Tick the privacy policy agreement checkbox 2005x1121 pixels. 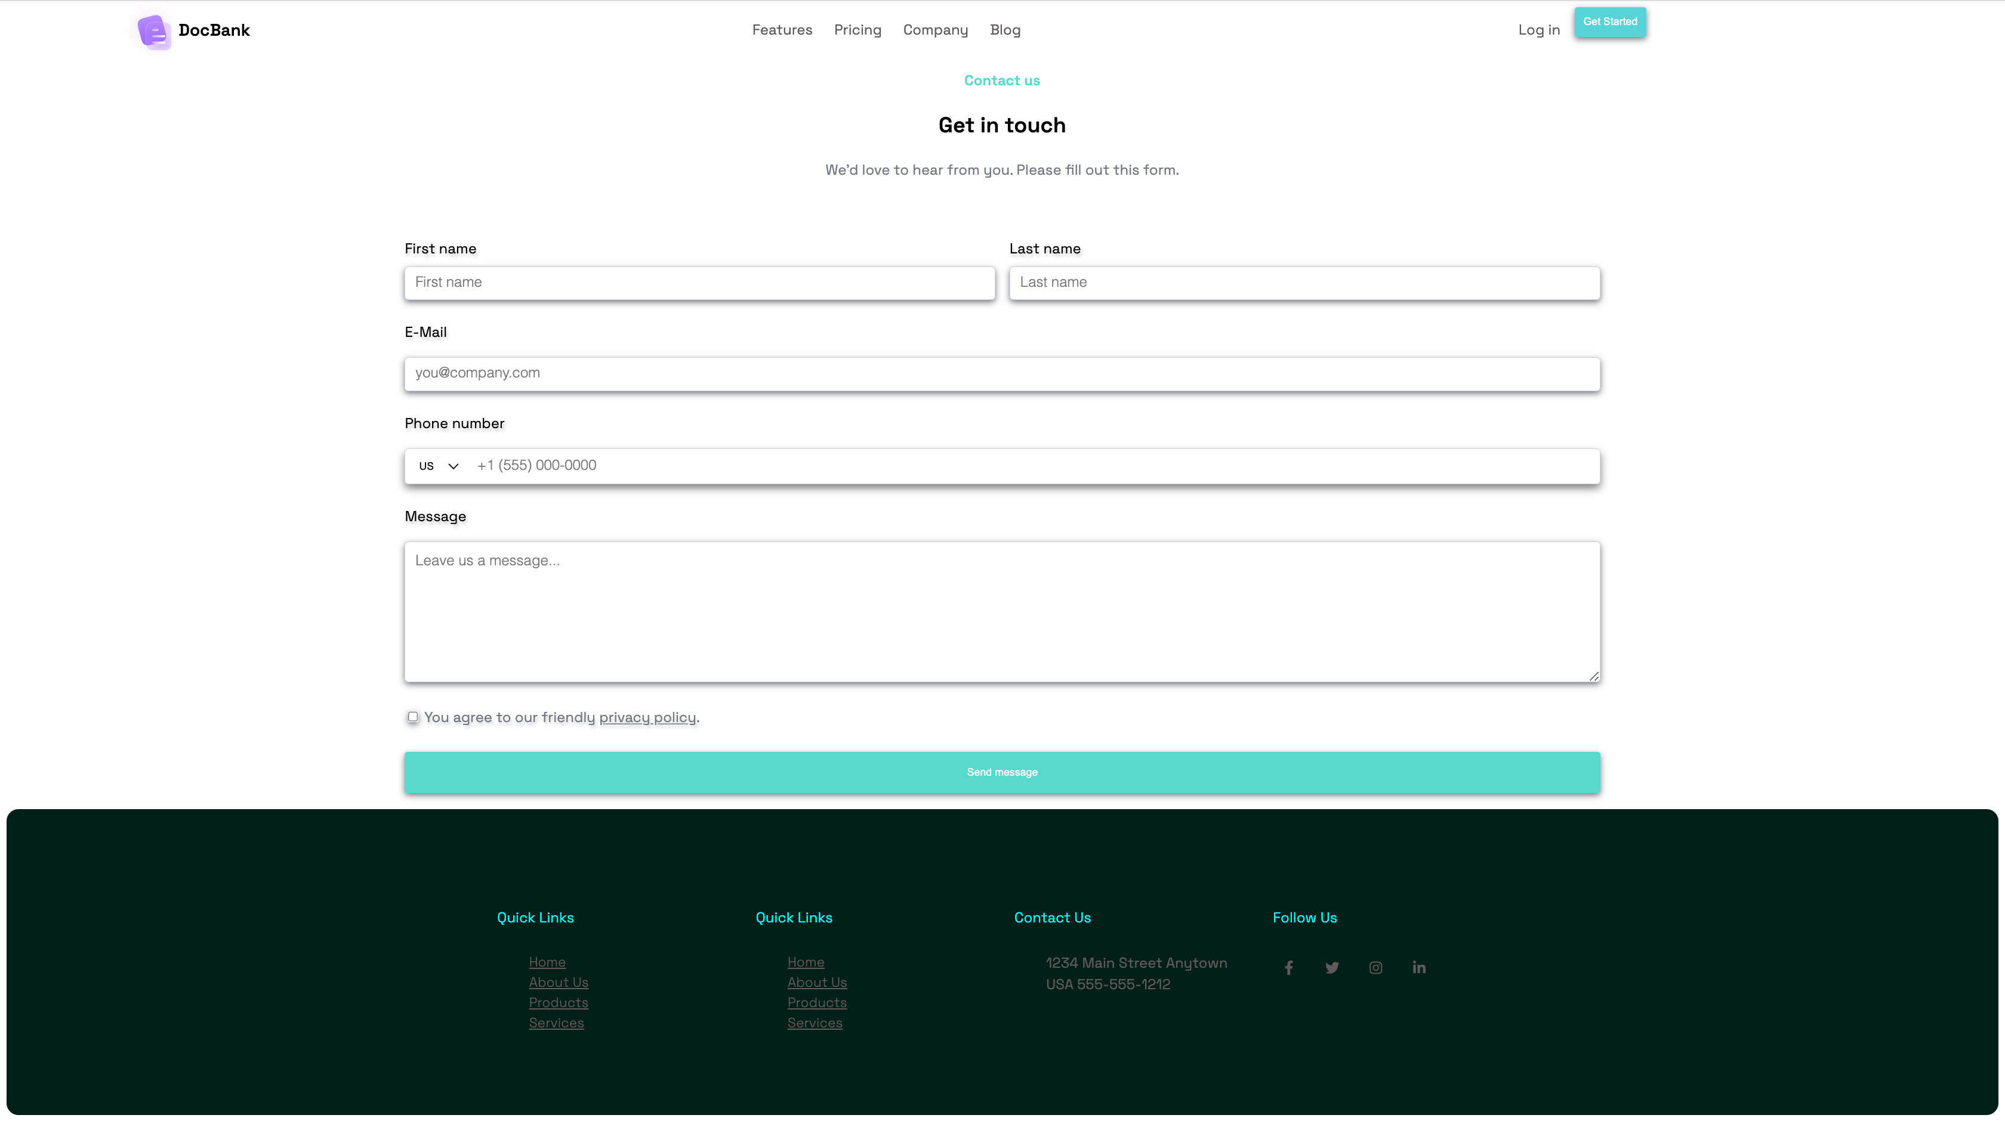[x=412, y=717]
